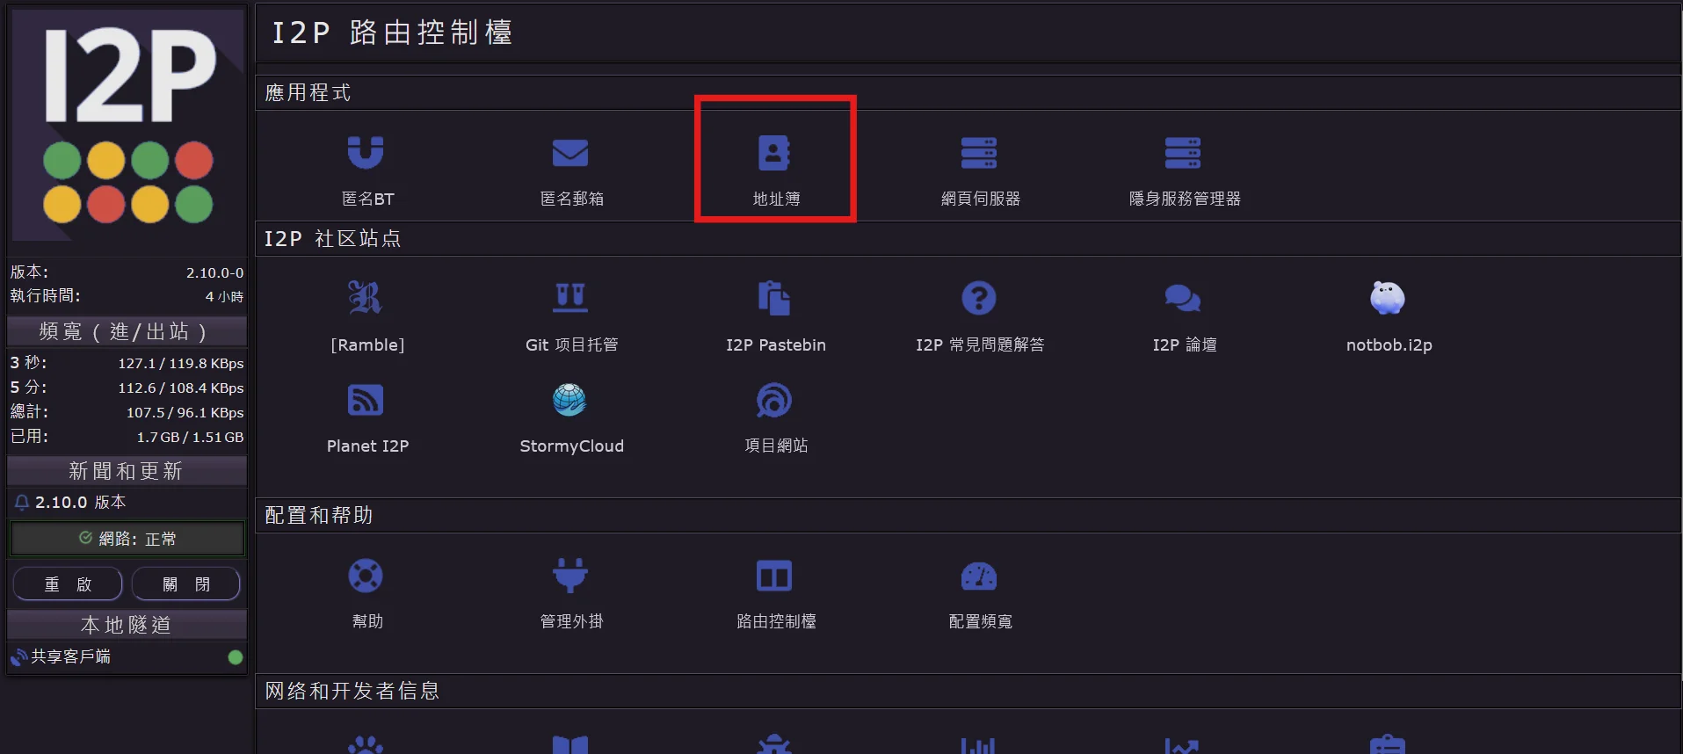The width and height of the screenshot is (1683, 754).
Task: Click the 網路: 正常 network status
Action: click(127, 539)
